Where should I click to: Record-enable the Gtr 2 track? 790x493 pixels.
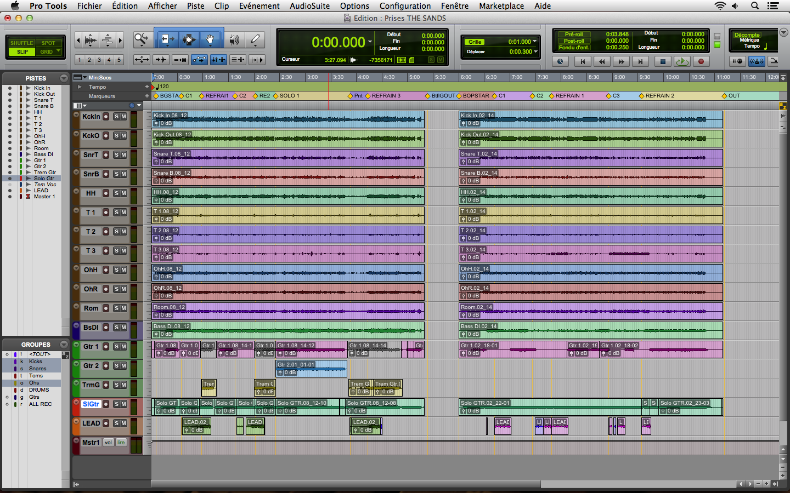pos(106,366)
